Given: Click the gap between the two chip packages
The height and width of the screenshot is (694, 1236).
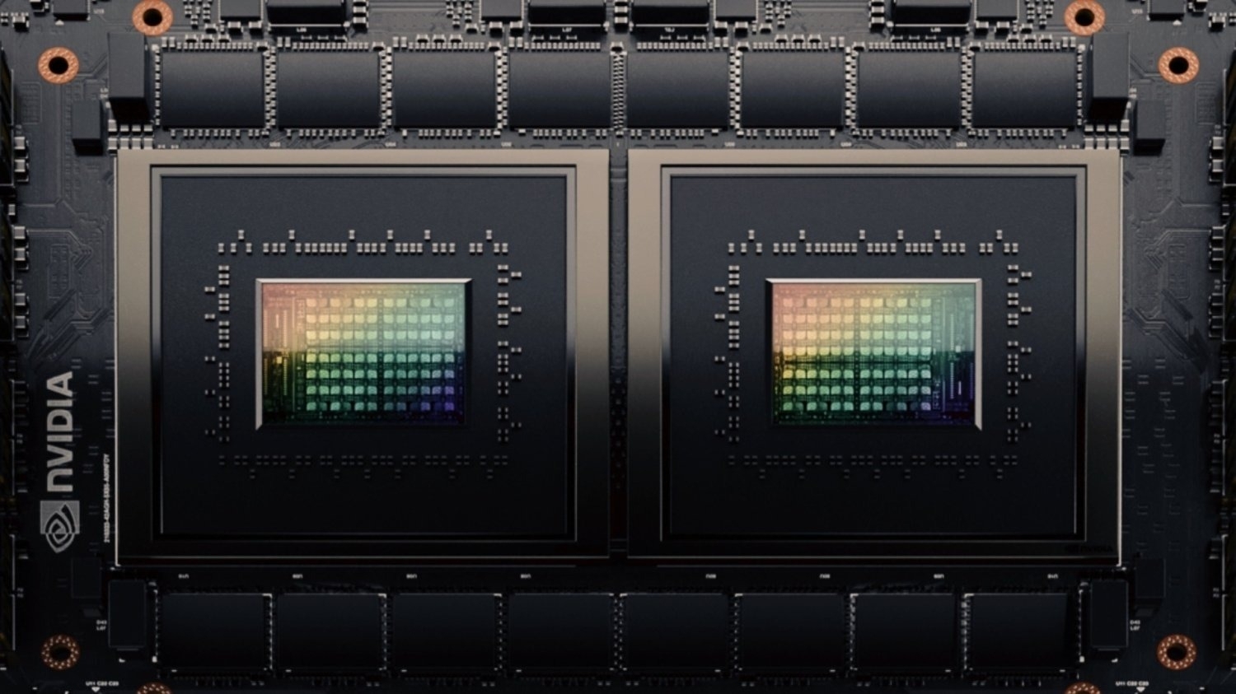Looking at the screenshot, I should tap(618, 354).
